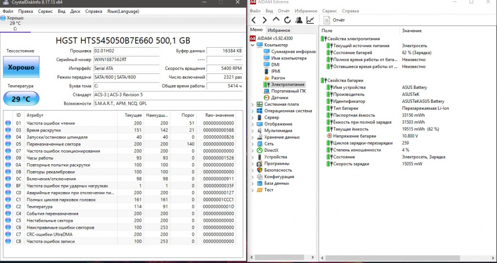Click the 29 °C temperature button

21,99
